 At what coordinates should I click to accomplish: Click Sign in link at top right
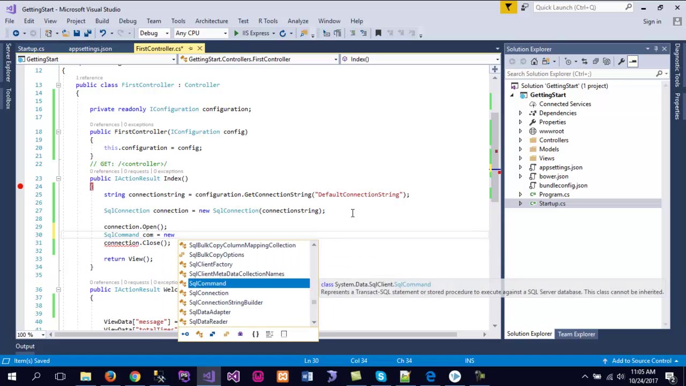pos(652,21)
